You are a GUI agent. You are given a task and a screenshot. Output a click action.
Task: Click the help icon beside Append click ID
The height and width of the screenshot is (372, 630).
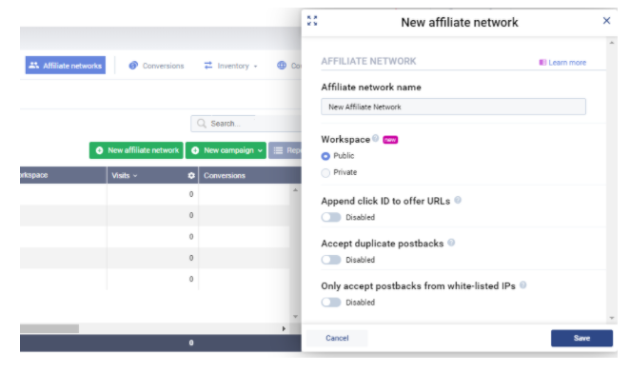point(458,200)
